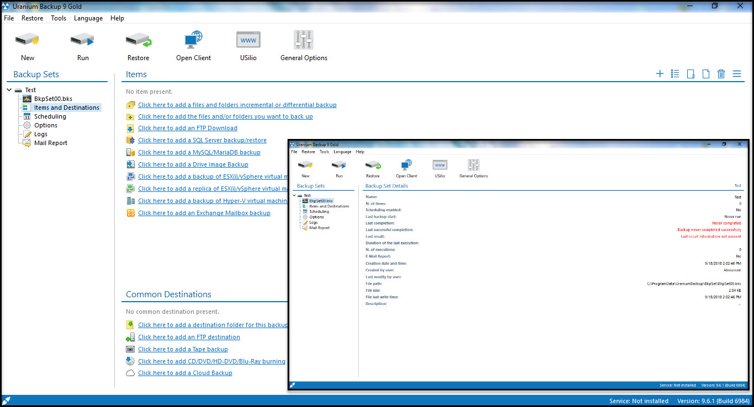Open the hamburger menu icon in the Items header

[736, 74]
